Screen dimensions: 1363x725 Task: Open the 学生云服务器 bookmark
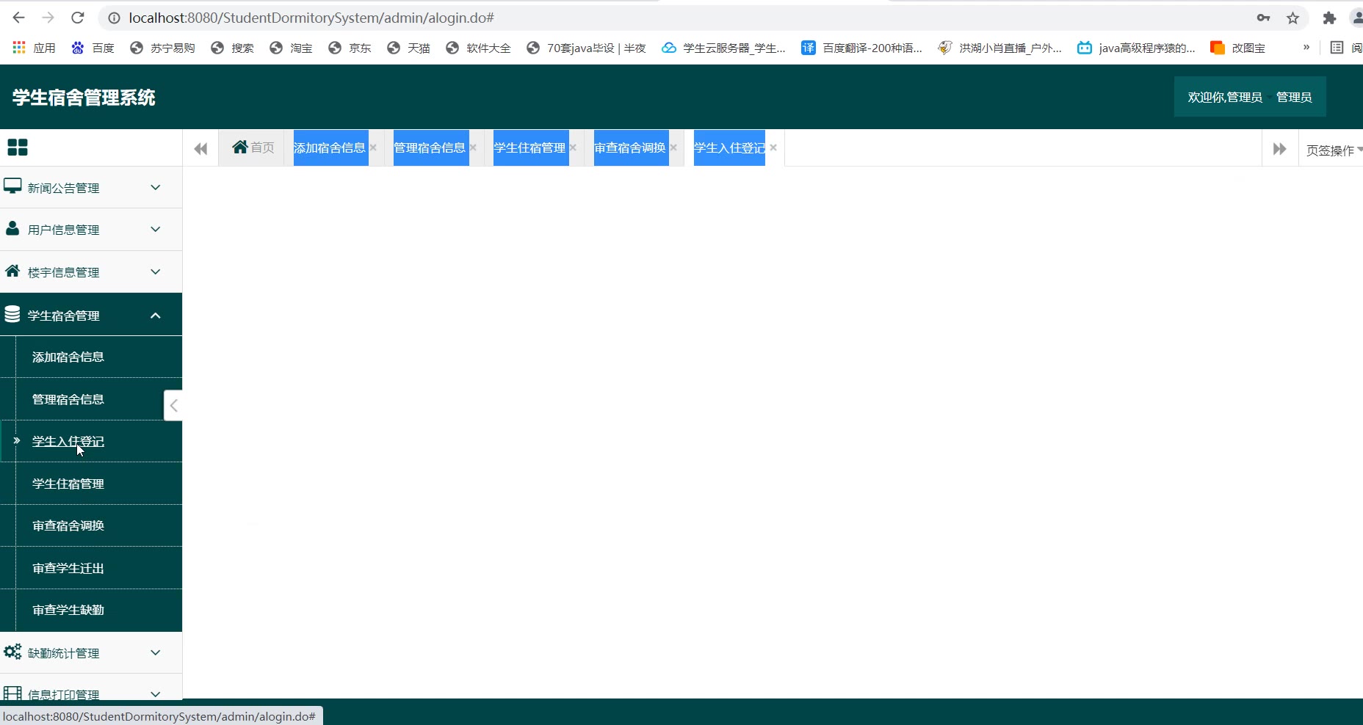pyautogui.click(x=723, y=48)
